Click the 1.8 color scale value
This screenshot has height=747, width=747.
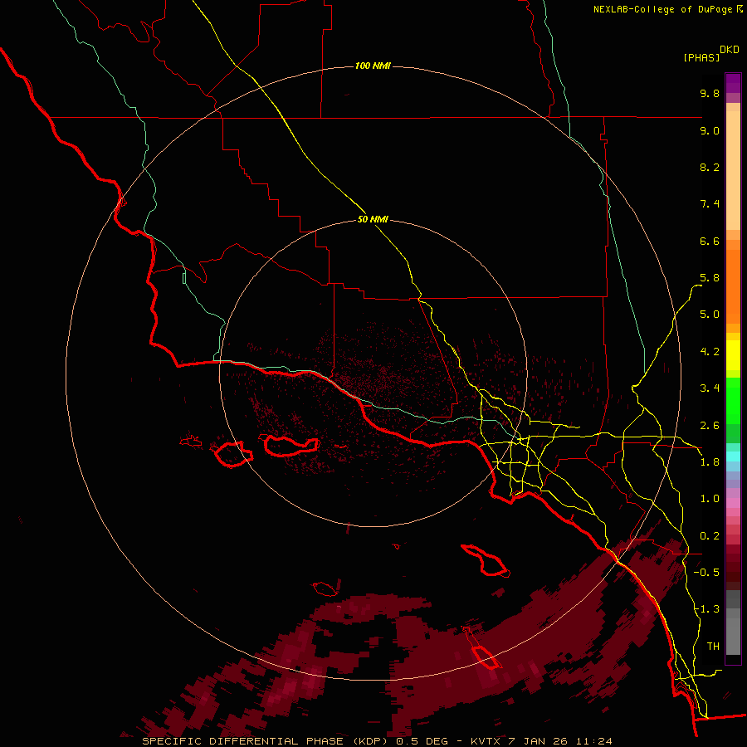coord(710,462)
